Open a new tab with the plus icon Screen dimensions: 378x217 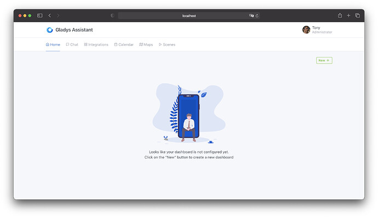pyautogui.click(x=348, y=15)
